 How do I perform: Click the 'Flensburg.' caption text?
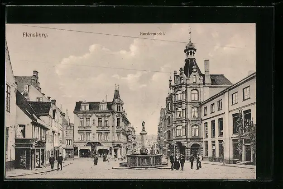click(35, 35)
